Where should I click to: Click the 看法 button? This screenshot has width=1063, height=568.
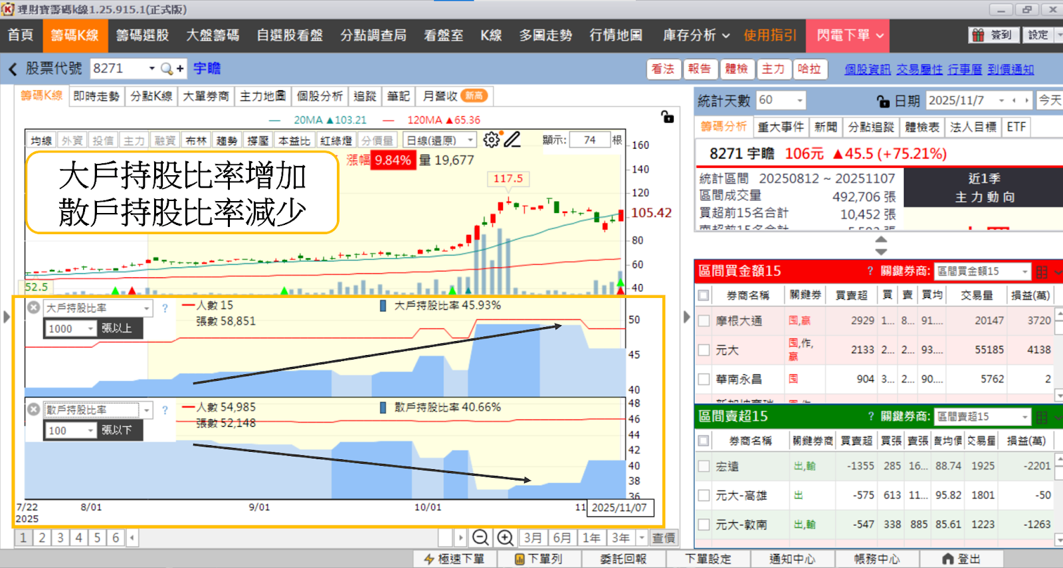click(x=662, y=69)
